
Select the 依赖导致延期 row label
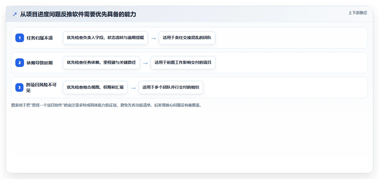[x=40, y=63]
